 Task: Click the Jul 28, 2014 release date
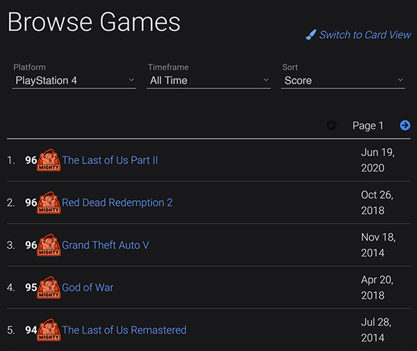click(376, 330)
